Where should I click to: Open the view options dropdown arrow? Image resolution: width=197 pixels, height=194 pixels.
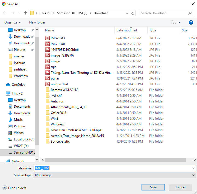pyautogui.click(x=180, y=22)
